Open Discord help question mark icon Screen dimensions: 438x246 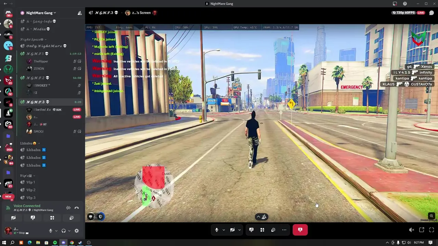[x=405, y=3]
